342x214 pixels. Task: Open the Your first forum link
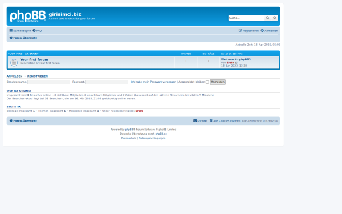(x=34, y=59)
